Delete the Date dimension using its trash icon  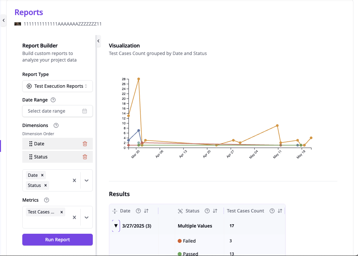point(85,143)
